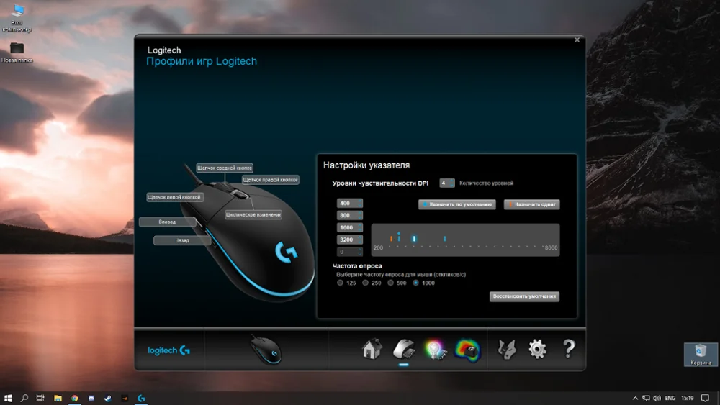Open the volume tray icon
This screenshot has width=720, height=405.
point(657,398)
